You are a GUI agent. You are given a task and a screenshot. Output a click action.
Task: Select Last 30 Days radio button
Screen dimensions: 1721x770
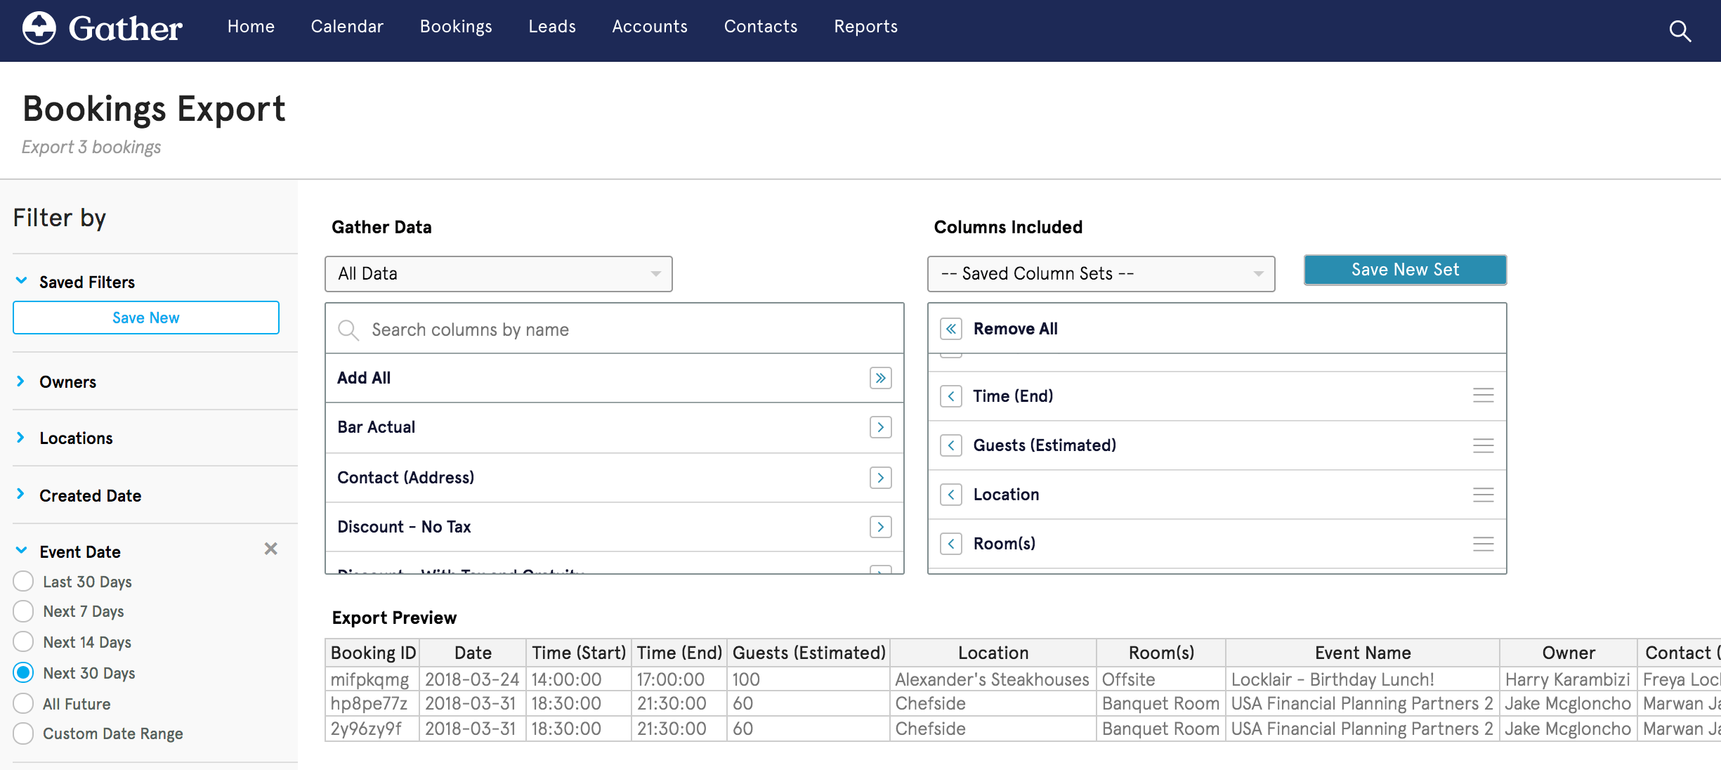[23, 582]
